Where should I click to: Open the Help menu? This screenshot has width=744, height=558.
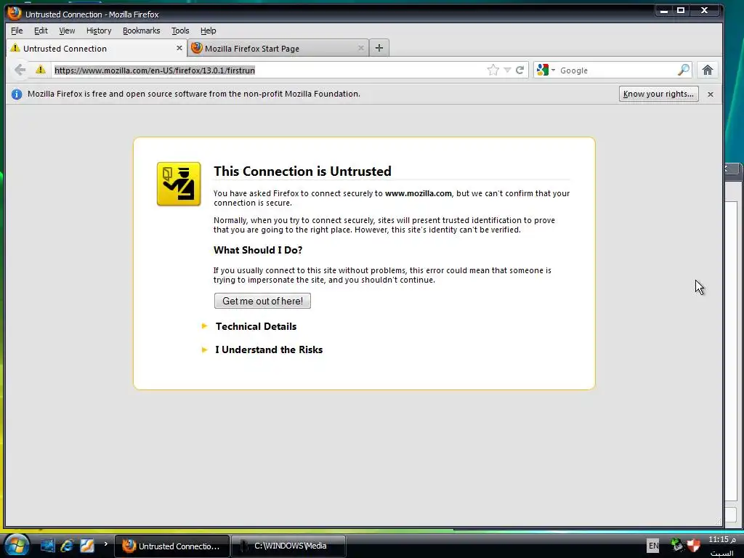click(208, 31)
